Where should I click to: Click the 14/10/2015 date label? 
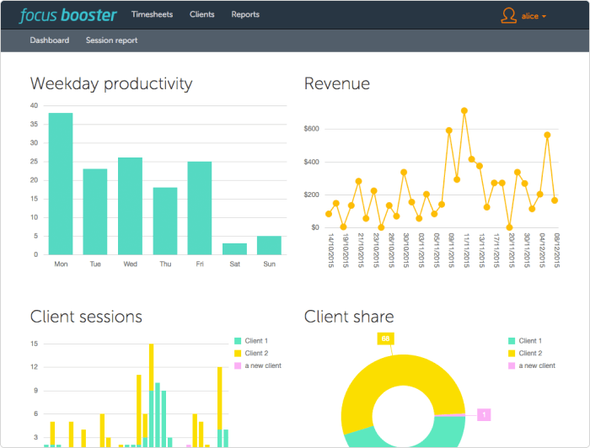331,251
